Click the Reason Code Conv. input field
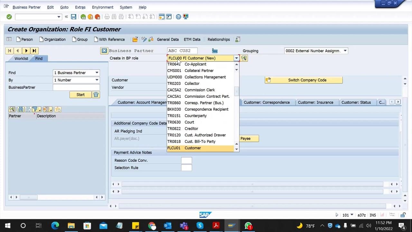Viewport: 412px width, 232px height. click(186, 160)
